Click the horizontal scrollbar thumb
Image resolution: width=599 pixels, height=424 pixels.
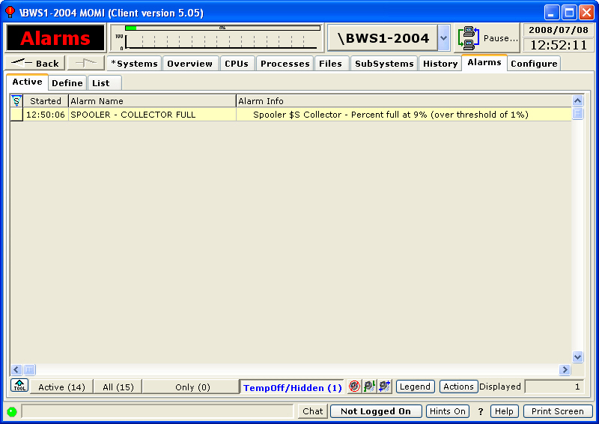point(29,370)
